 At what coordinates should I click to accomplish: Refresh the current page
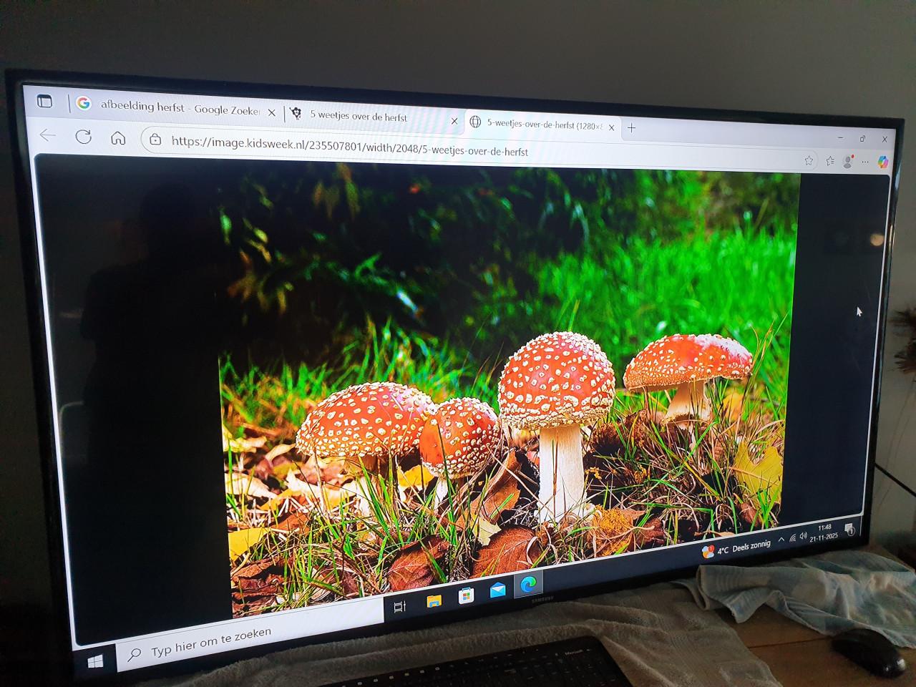point(85,136)
